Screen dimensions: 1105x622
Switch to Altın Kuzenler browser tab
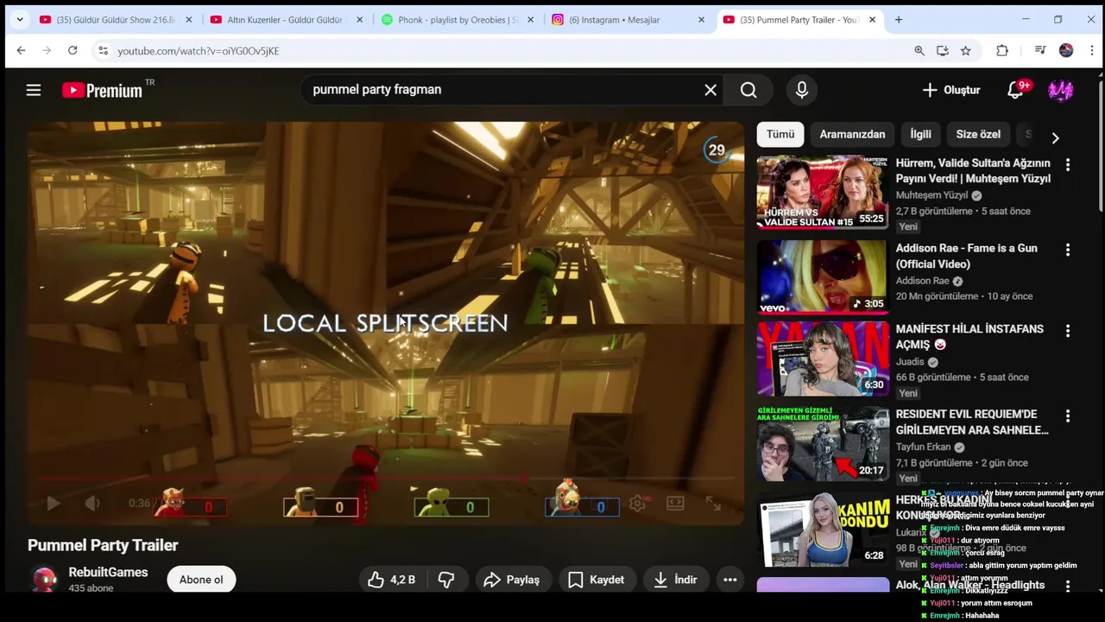pyautogui.click(x=286, y=19)
